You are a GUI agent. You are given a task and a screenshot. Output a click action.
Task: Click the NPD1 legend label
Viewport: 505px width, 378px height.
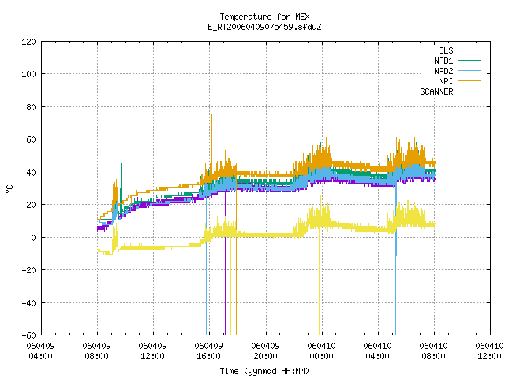point(443,61)
